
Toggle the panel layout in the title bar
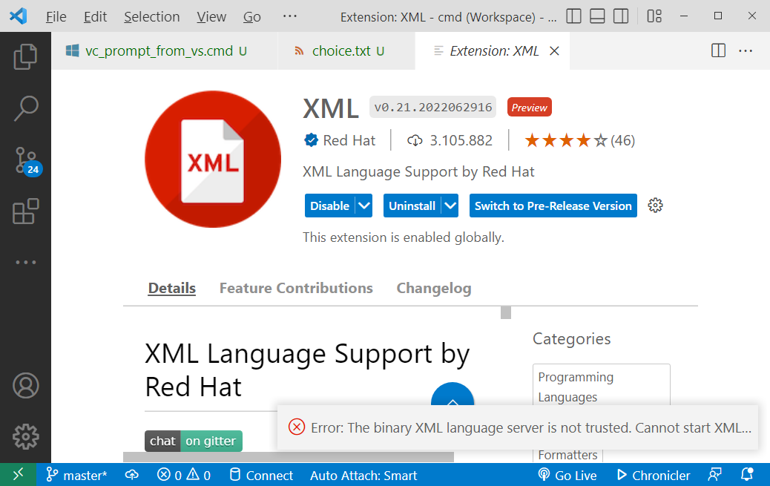[x=596, y=16]
